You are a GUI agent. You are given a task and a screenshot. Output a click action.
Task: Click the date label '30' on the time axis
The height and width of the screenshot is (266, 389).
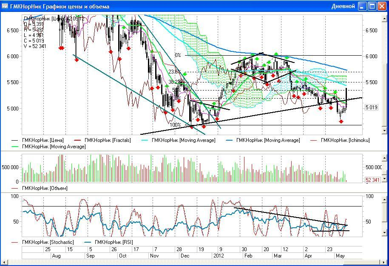click(244, 249)
